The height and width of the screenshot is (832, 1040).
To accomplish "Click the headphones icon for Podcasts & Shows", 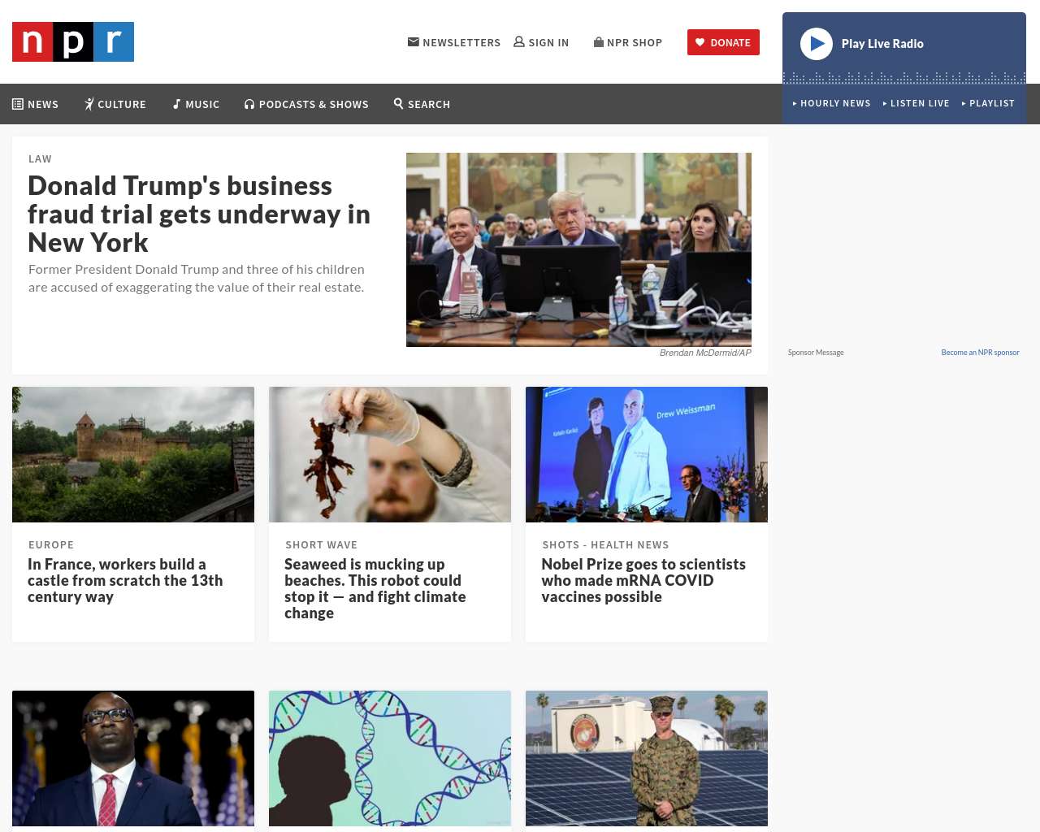I will (x=249, y=104).
